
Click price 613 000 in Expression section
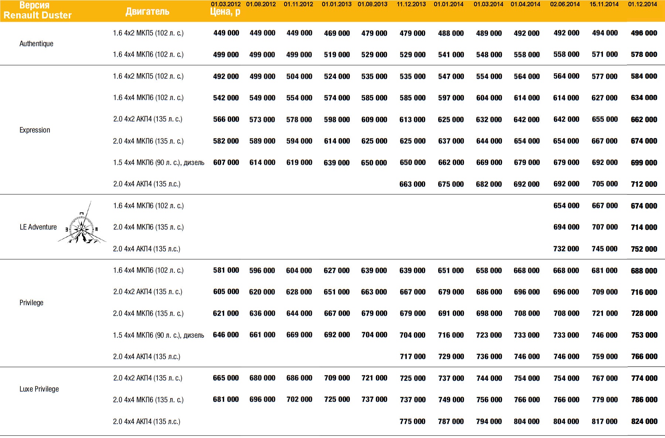pos(412,120)
